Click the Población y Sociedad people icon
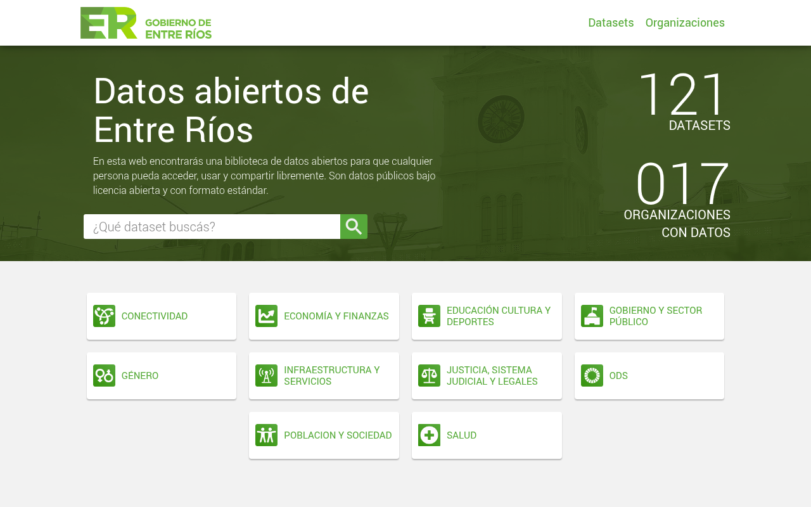This screenshot has width=811, height=507. point(266,435)
